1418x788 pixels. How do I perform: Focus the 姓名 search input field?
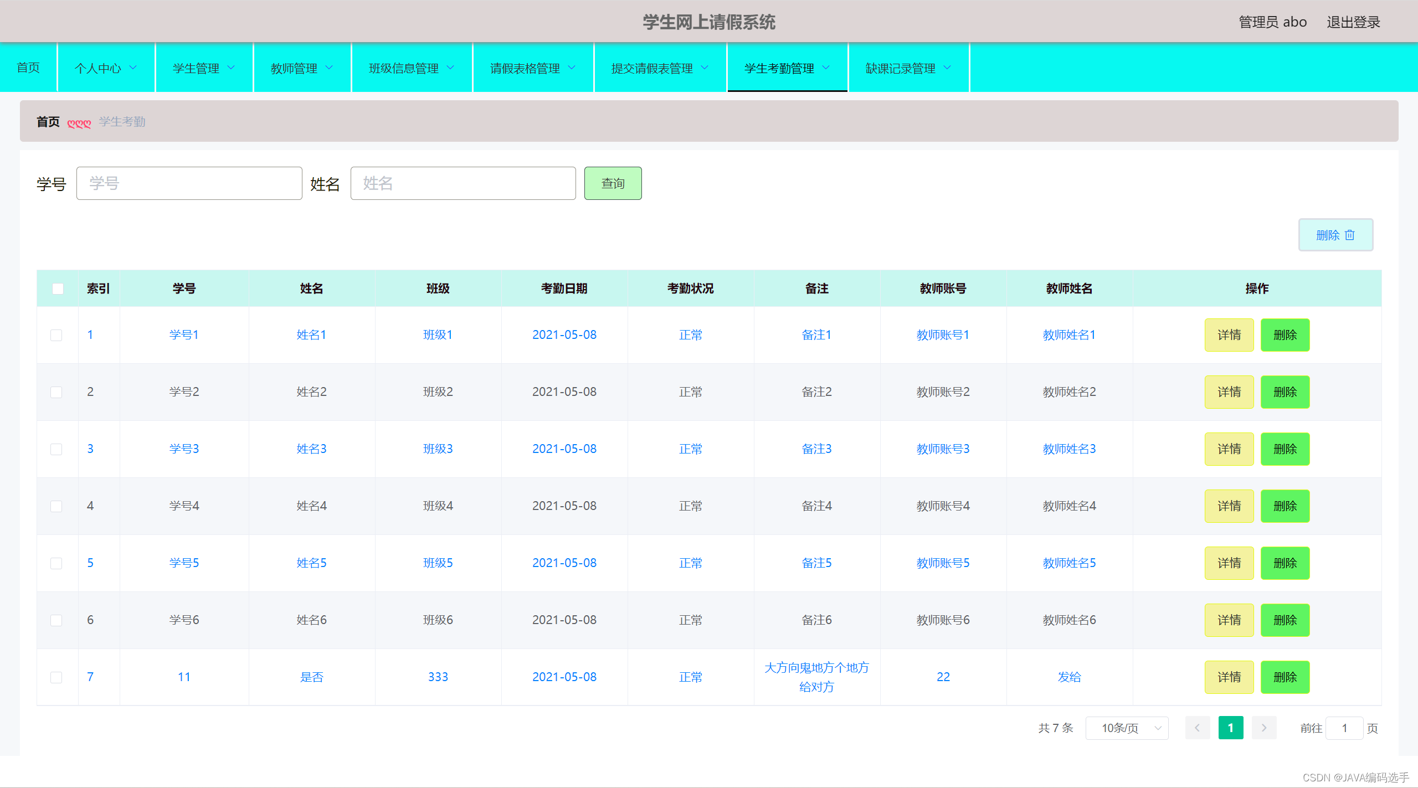[463, 183]
